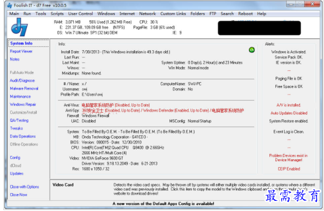
Task: Open Maintenance section
Action: (x=20, y=97)
